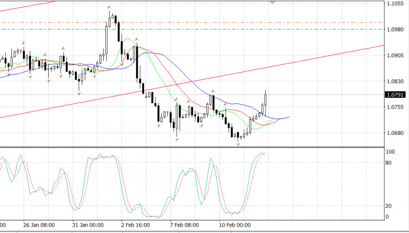Viewport: 409px width, 233px height.
Task: Click the latest tall white candlestick
Action: click(x=266, y=99)
